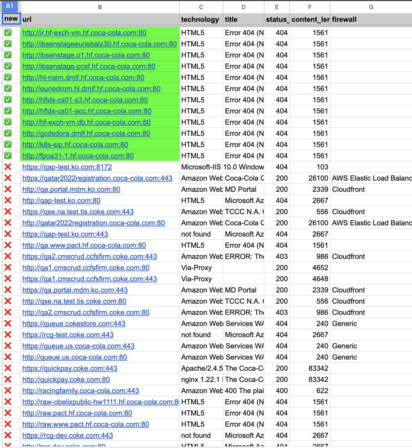This screenshot has width=412, height=448.
Task: Select column G header
Action: tap(371, 7)
